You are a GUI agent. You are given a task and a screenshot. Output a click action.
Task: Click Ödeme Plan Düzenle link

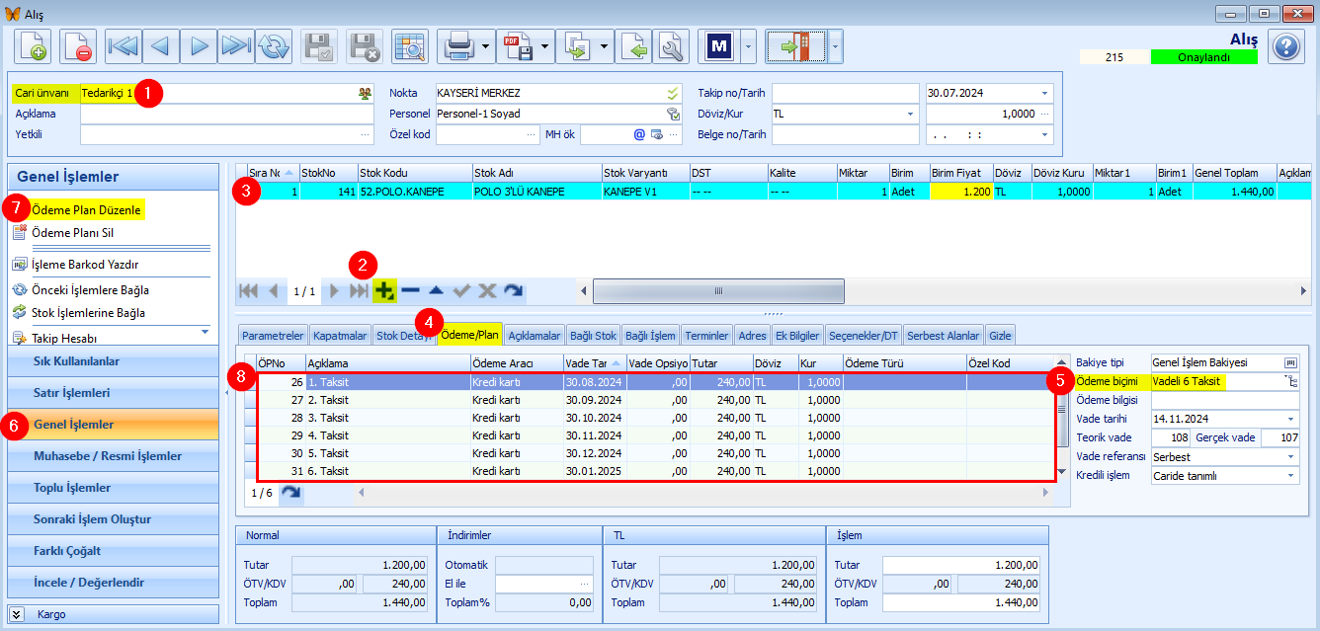pyautogui.click(x=86, y=210)
